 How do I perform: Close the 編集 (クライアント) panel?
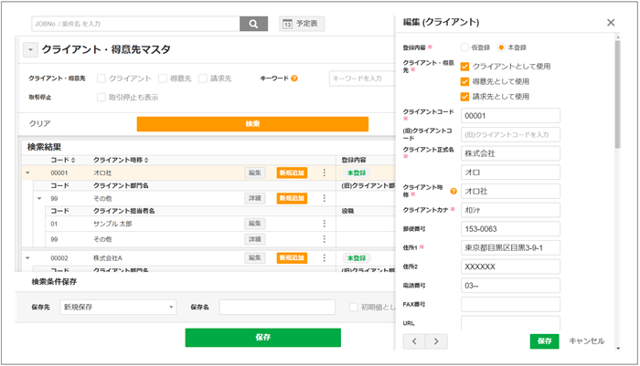[x=611, y=22]
